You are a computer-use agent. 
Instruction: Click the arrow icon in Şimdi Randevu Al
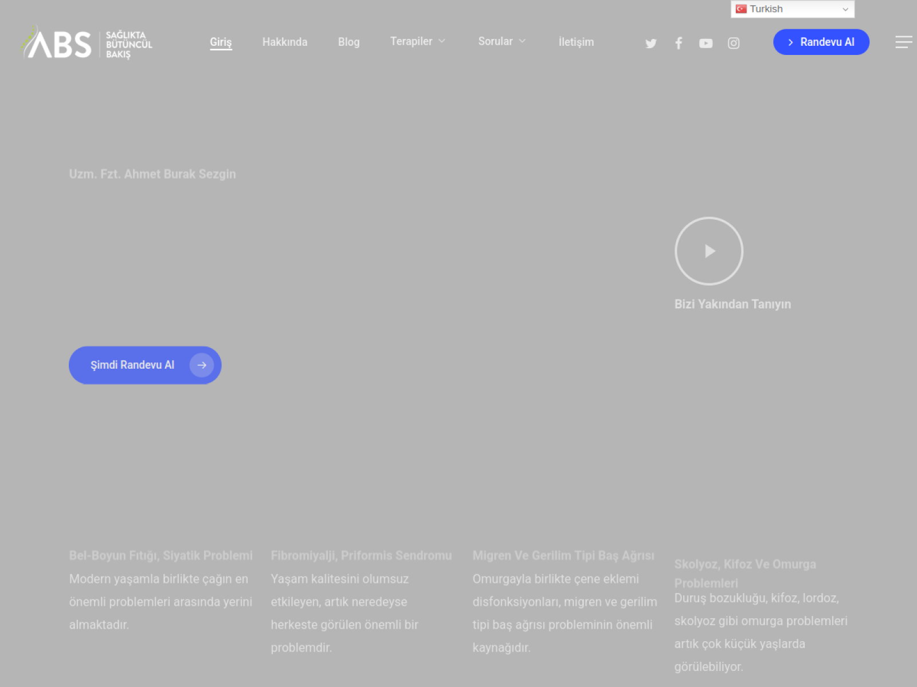point(202,365)
